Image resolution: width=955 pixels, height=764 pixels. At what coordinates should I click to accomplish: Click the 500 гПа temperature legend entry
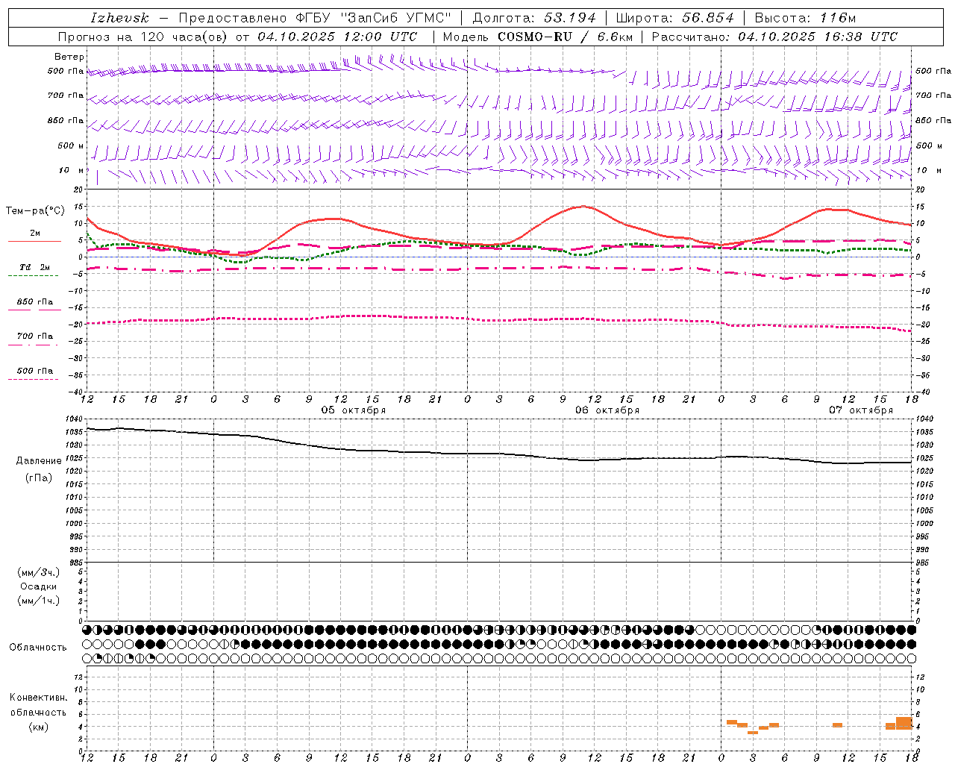tap(35, 371)
